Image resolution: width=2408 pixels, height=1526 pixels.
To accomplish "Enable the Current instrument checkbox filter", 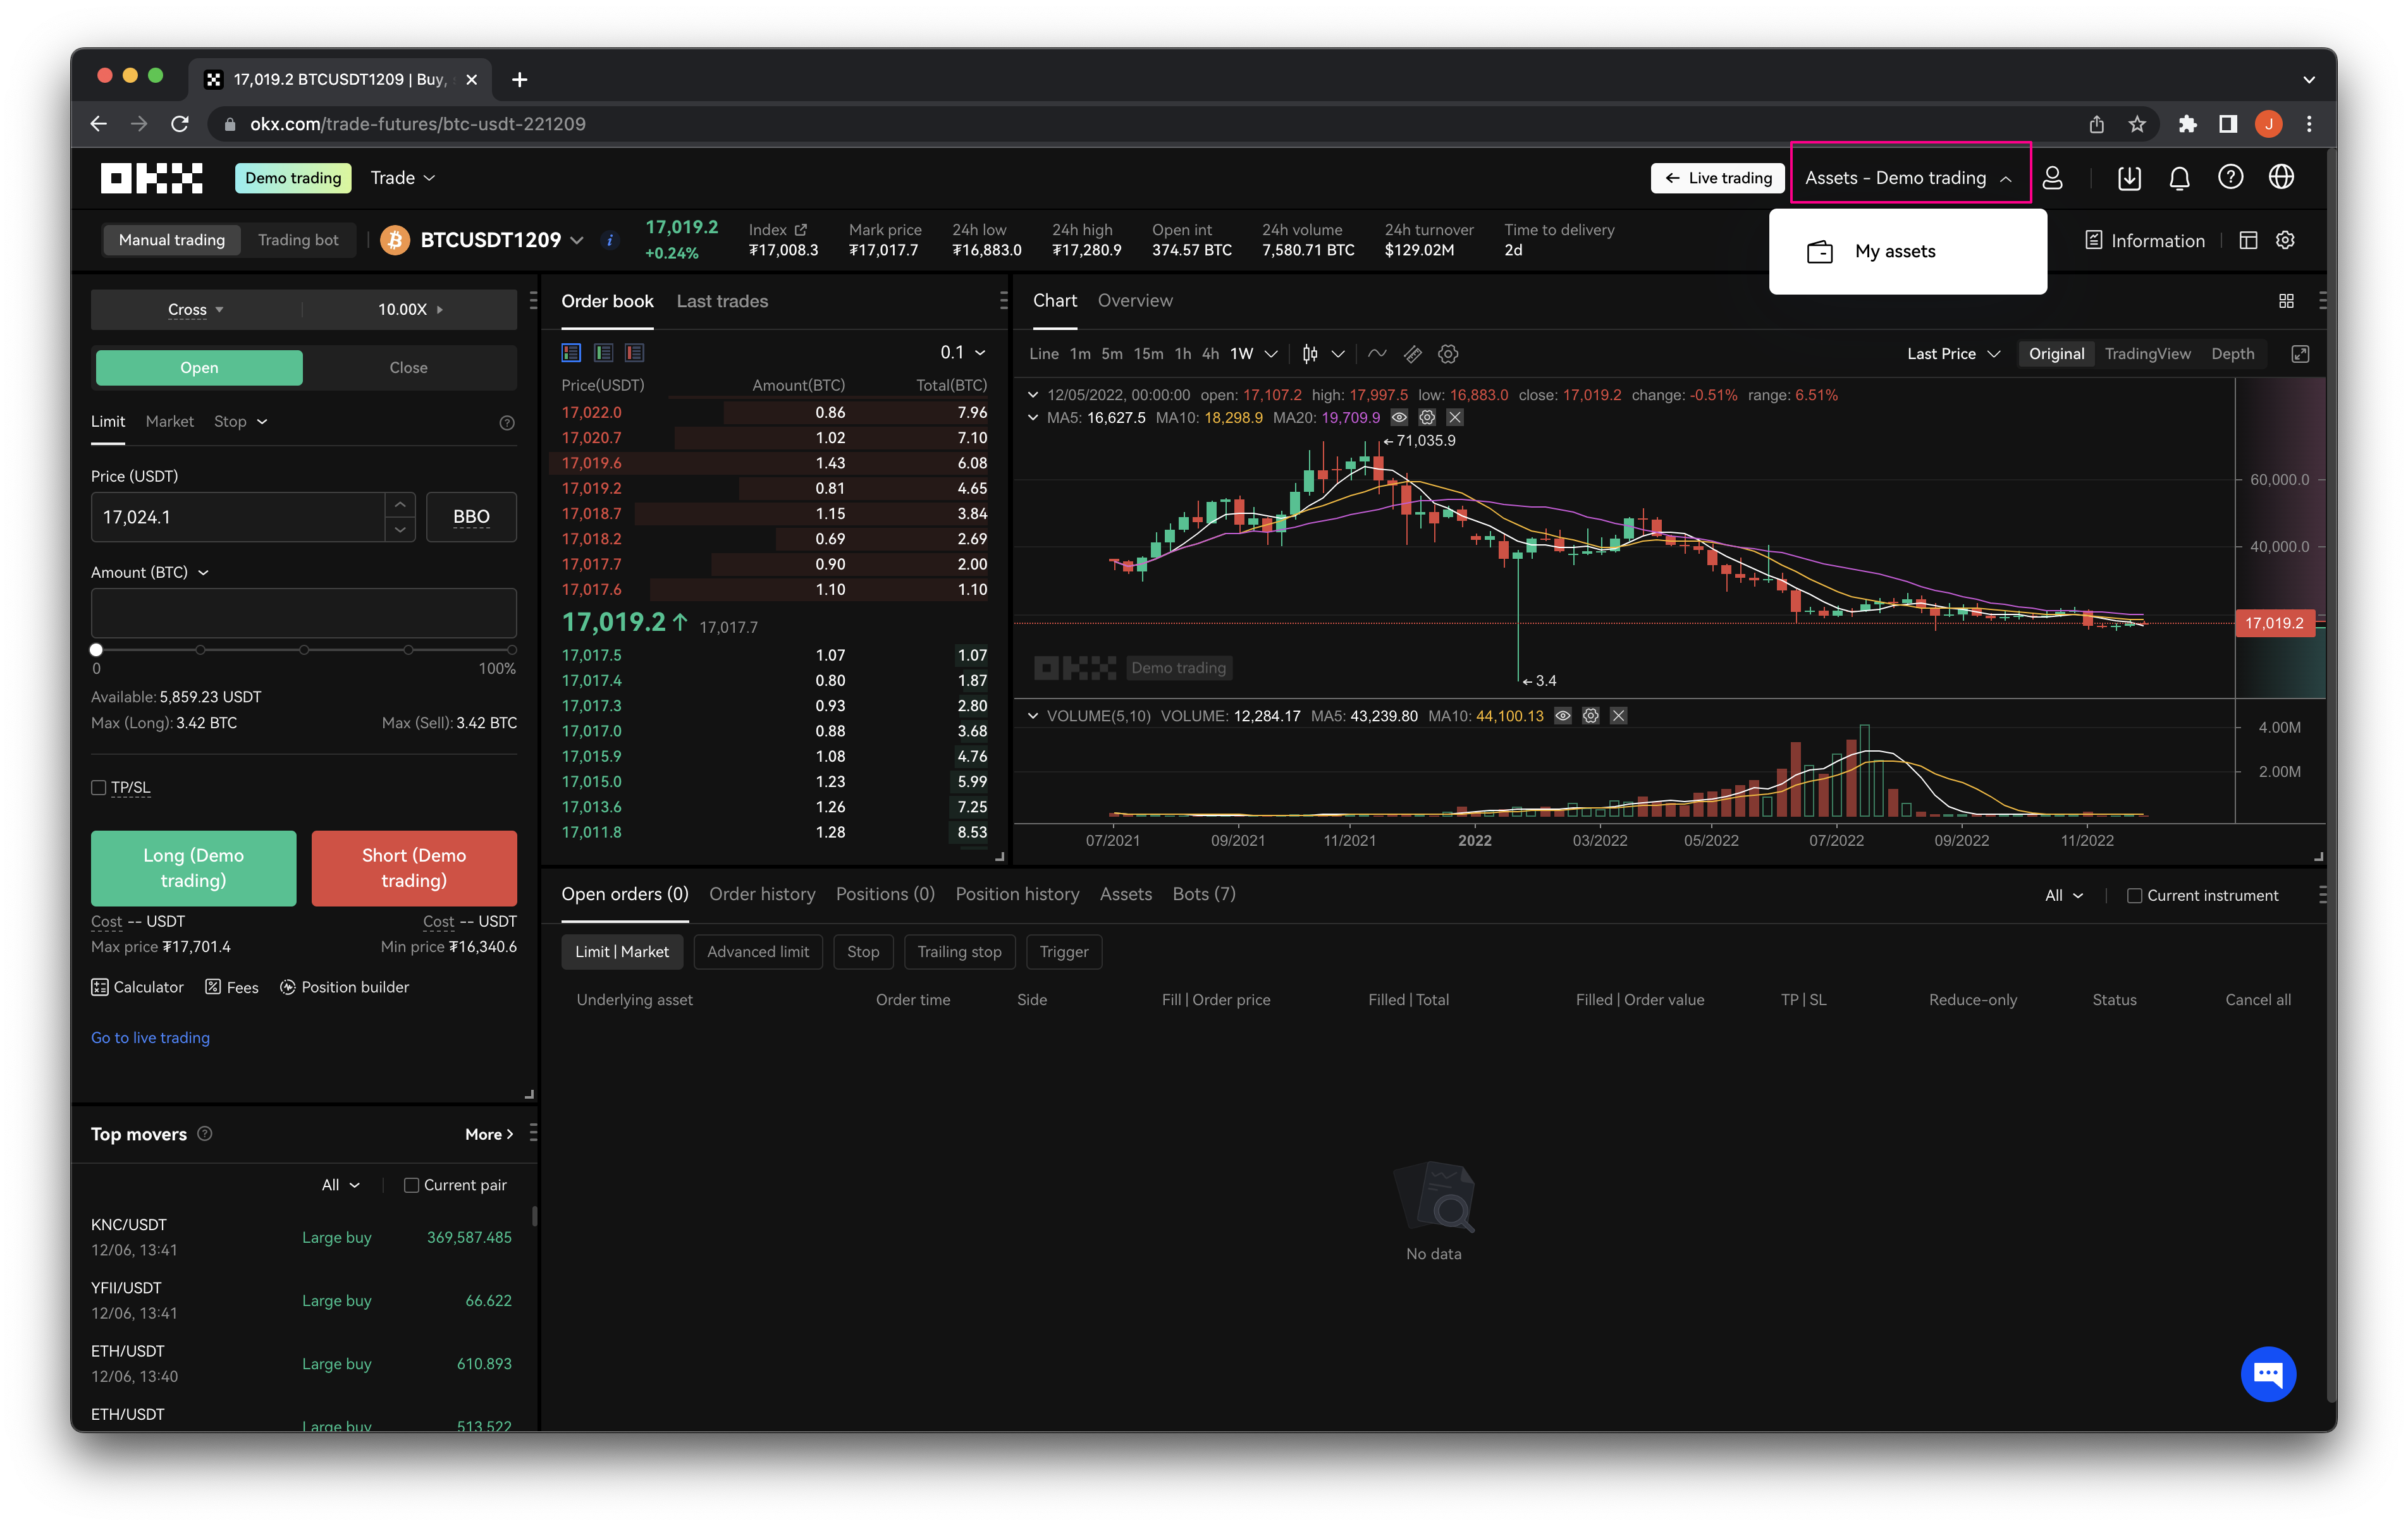I will point(2134,894).
